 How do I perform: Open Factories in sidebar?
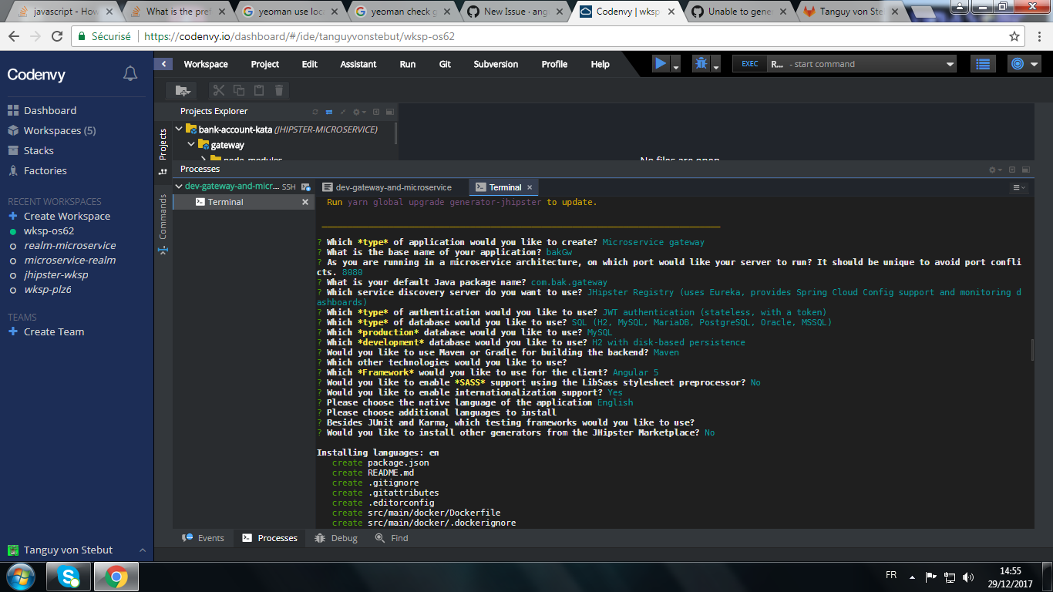(45, 170)
